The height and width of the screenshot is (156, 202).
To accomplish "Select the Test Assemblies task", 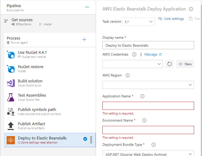I will click(x=50, y=97).
